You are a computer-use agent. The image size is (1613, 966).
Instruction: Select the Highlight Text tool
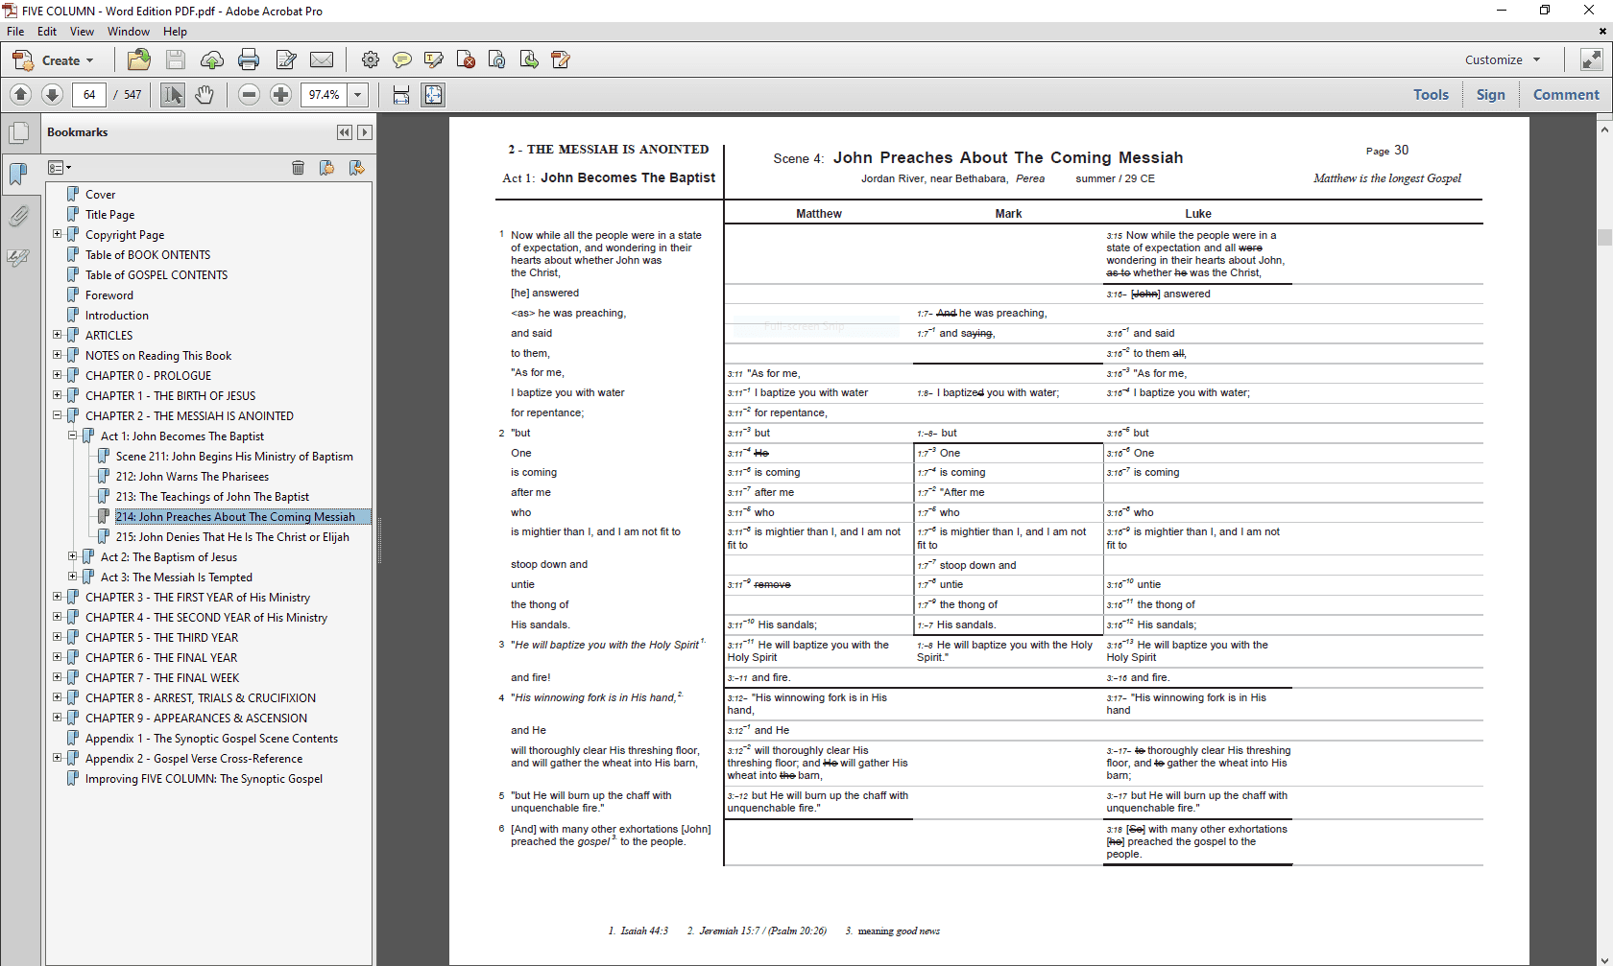click(x=434, y=59)
